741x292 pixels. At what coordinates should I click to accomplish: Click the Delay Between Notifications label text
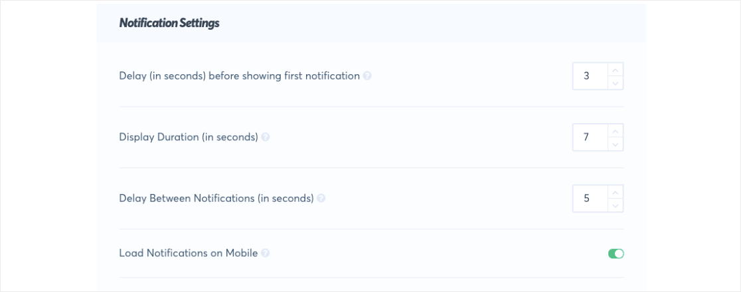tap(216, 199)
